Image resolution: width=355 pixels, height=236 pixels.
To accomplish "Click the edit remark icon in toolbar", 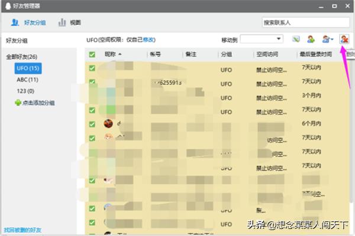I will click(296, 40).
